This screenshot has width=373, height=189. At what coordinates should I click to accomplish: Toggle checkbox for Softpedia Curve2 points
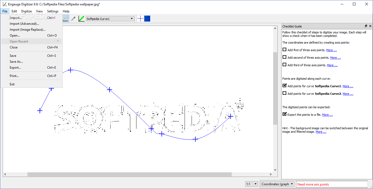tap(284, 93)
